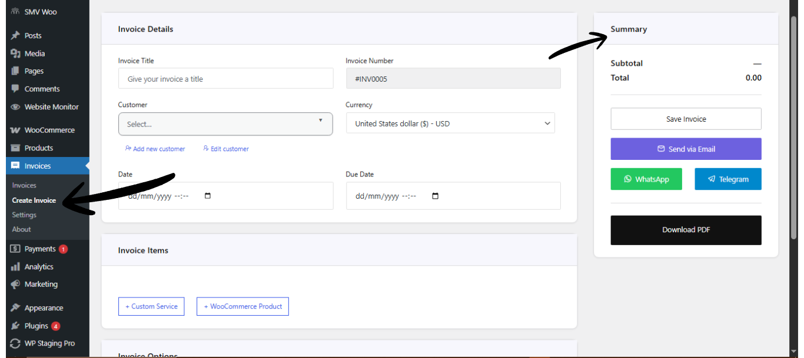804x358 pixels.
Task: Focus the Invoice Title input field
Action: pos(225,79)
